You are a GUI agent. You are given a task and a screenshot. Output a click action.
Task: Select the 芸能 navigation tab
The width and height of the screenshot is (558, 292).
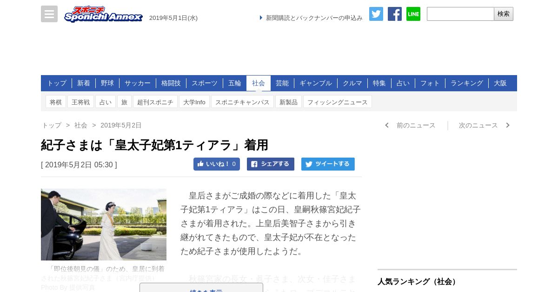(282, 83)
